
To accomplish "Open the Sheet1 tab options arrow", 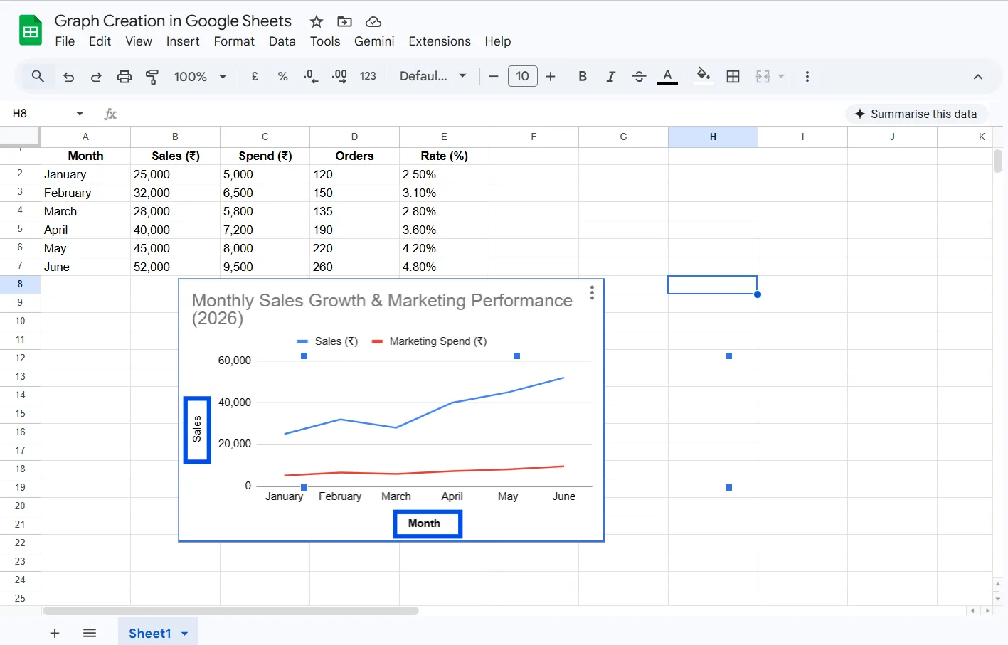I will coord(185,634).
